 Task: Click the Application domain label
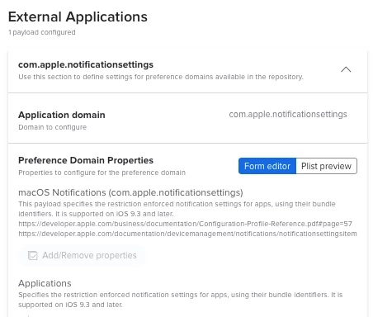click(x=62, y=115)
